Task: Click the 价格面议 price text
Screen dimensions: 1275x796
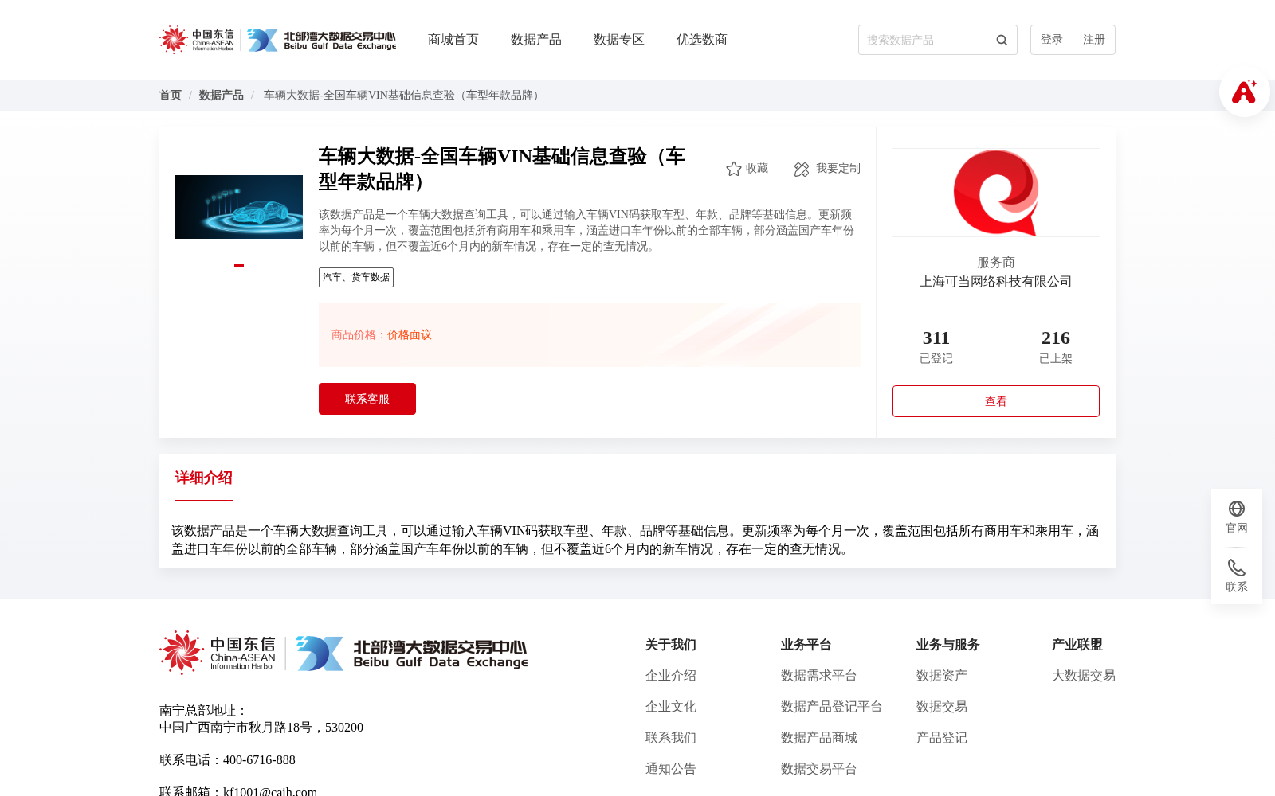Action: pos(410,335)
